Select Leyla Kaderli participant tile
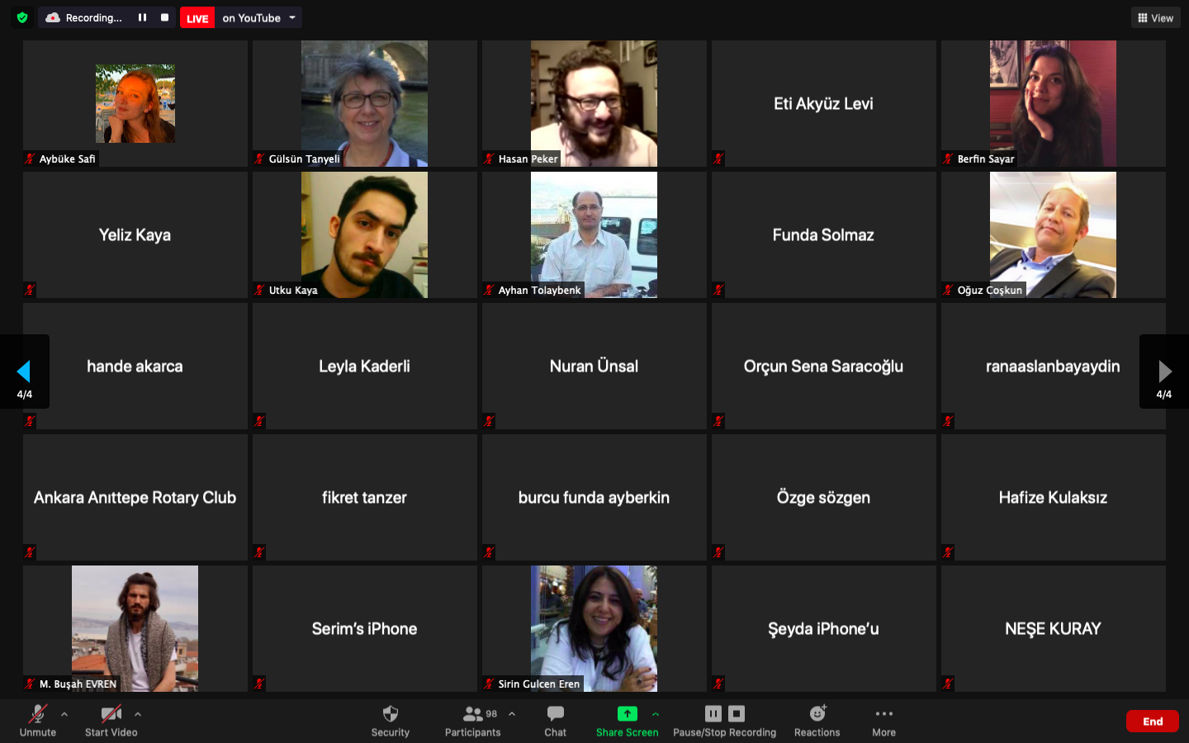Viewport: 1189px width, 743px height. 365,366
